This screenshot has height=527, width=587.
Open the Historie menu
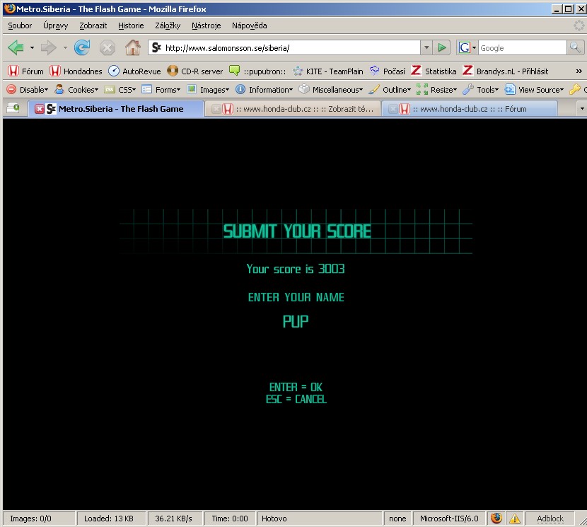point(131,25)
